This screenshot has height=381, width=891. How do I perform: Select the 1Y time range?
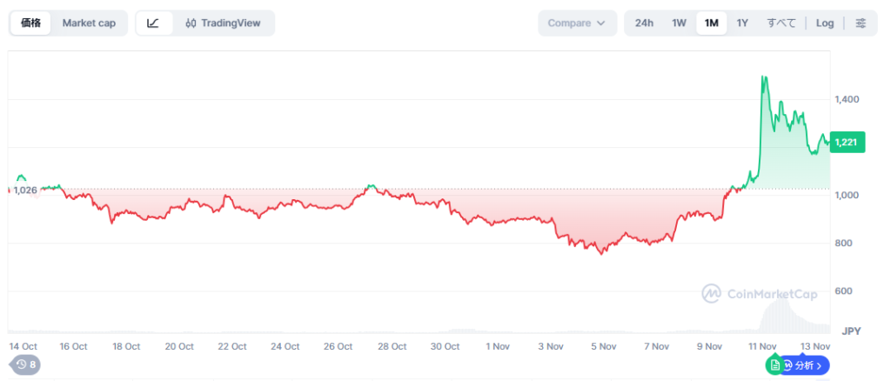pyautogui.click(x=742, y=23)
